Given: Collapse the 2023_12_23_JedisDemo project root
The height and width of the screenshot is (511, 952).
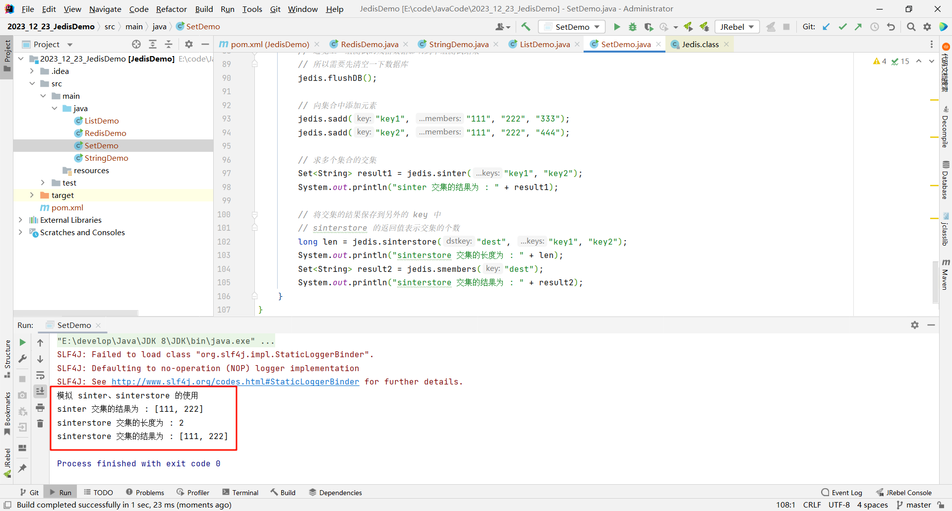Looking at the screenshot, I should (21, 59).
